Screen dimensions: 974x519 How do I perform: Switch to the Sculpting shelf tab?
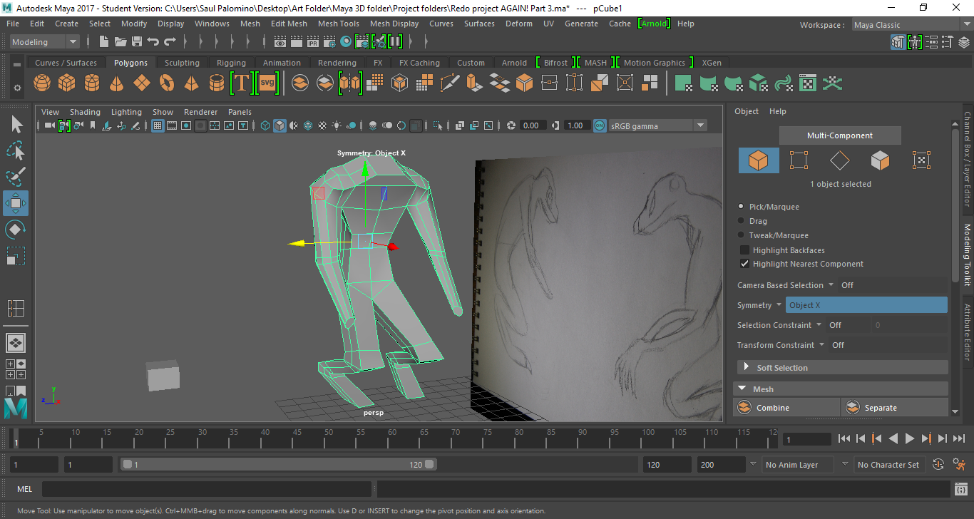[x=182, y=63]
